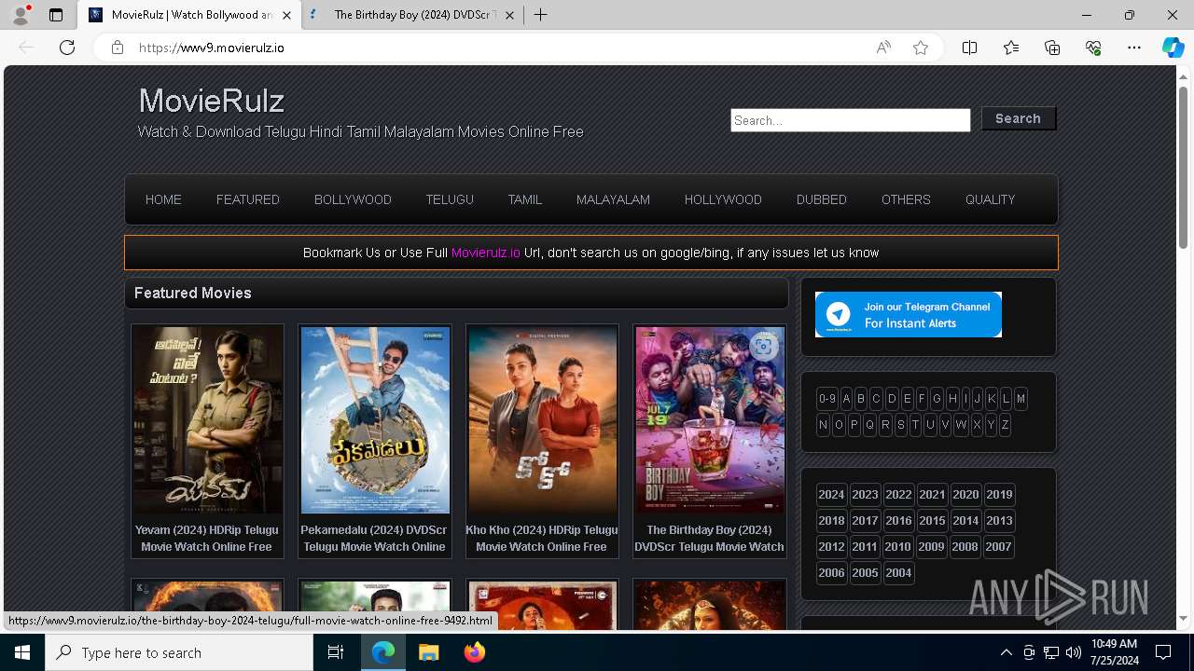Filter movies starting with 0-9
This screenshot has height=671, width=1194.
click(x=827, y=399)
